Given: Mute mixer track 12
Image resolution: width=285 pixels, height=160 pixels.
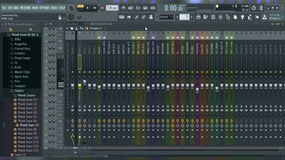Looking at the screenshot, I should [134, 72].
